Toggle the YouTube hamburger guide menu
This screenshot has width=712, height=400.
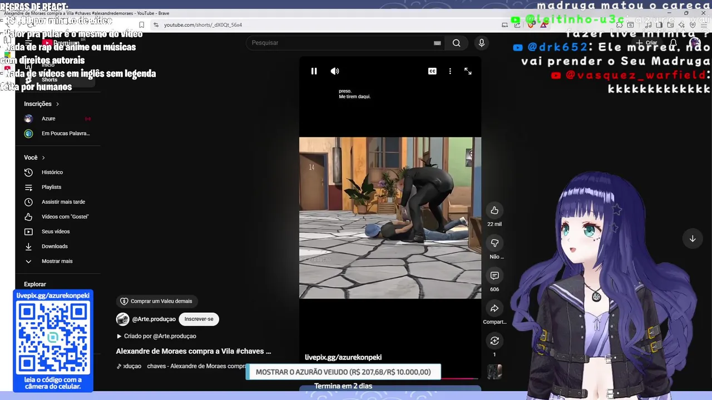click(28, 43)
